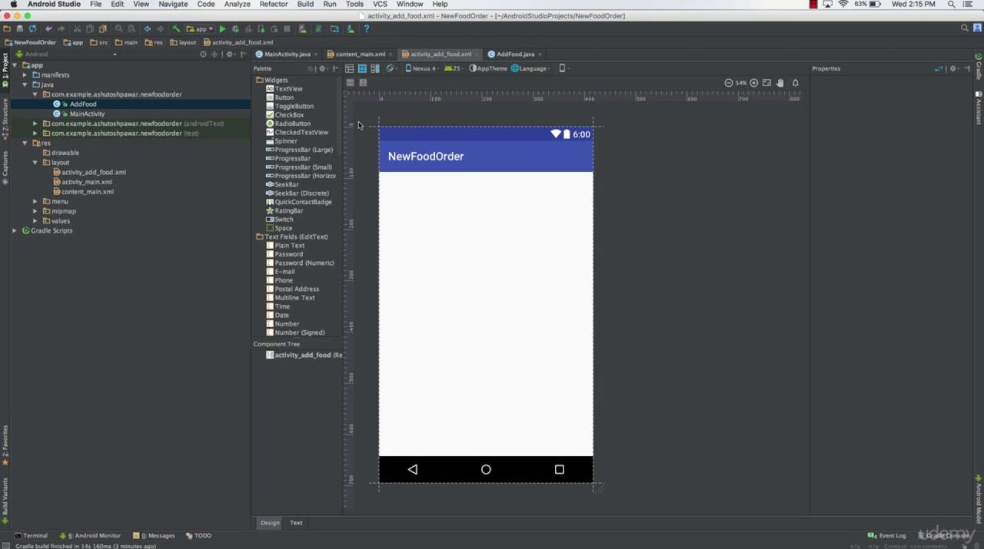Zoom in the layout preview

point(754,83)
